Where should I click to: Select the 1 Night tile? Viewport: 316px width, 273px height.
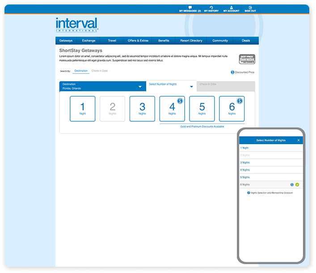(x=82, y=109)
